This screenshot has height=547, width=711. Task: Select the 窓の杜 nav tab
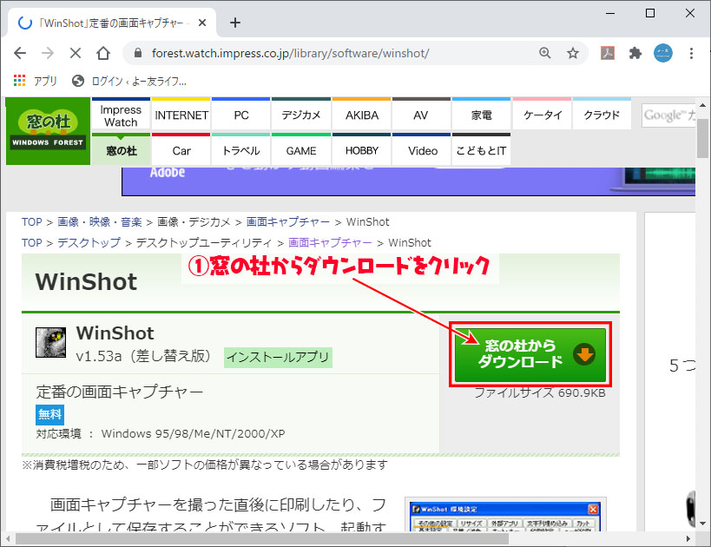click(121, 149)
